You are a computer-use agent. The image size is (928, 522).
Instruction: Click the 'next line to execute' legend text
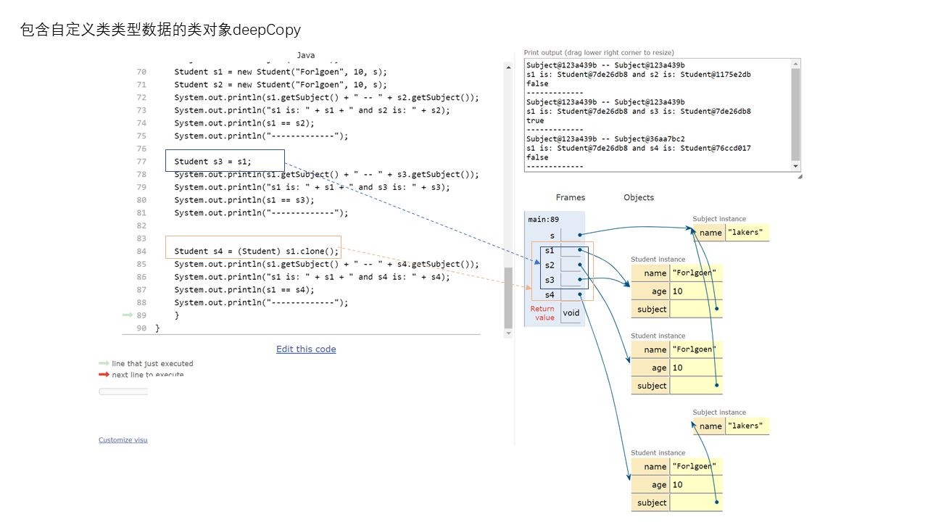pyautogui.click(x=148, y=375)
